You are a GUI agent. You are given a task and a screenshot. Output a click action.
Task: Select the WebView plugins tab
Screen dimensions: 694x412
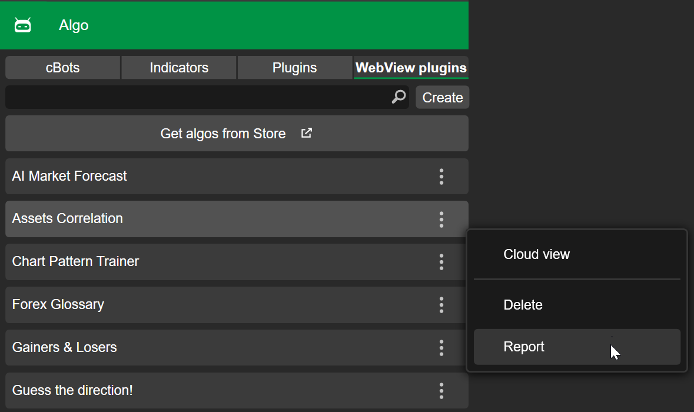[411, 68]
